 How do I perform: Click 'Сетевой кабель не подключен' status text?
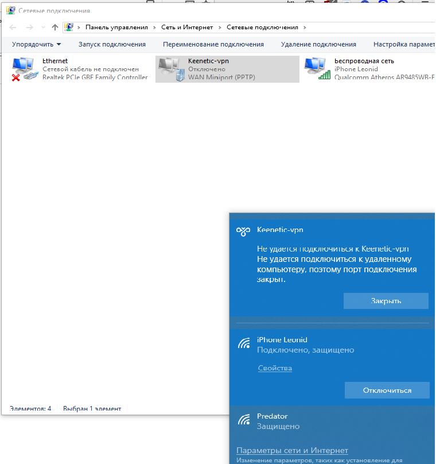click(91, 69)
